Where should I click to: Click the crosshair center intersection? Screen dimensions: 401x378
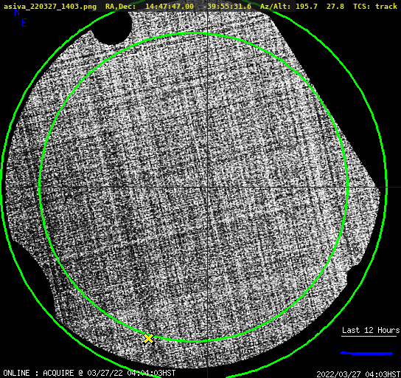pos(207,188)
